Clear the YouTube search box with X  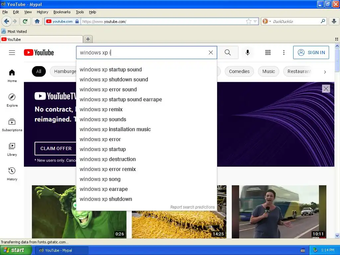coord(211,52)
